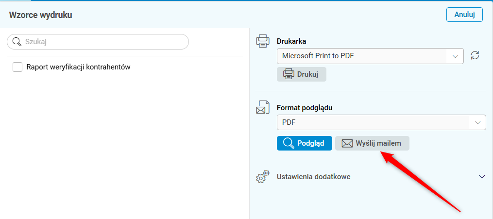Click the chevron arrow of the printer combo box
The width and height of the screenshot is (493, 219).
(x=456, y=56)
